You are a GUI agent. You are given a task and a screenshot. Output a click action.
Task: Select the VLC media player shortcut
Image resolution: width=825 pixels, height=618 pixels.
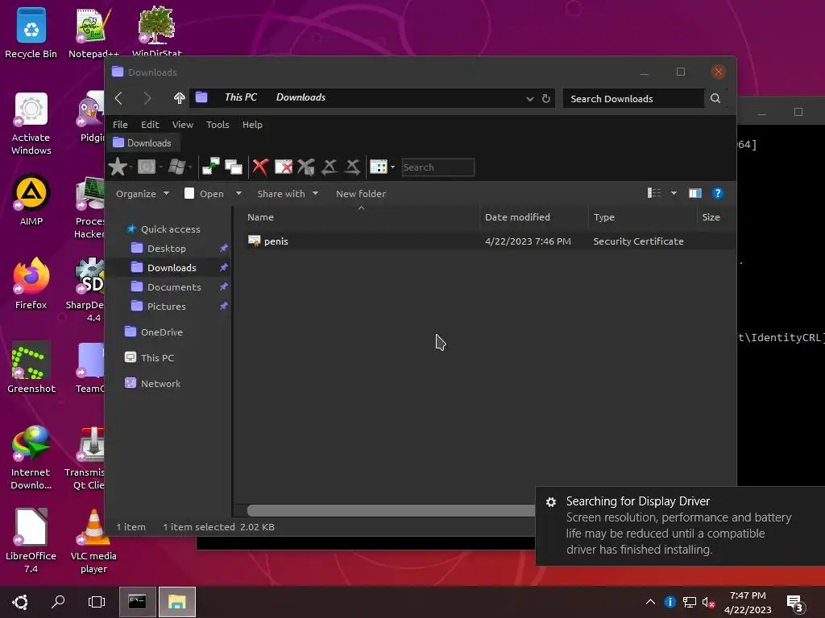[x=93, y=542]
